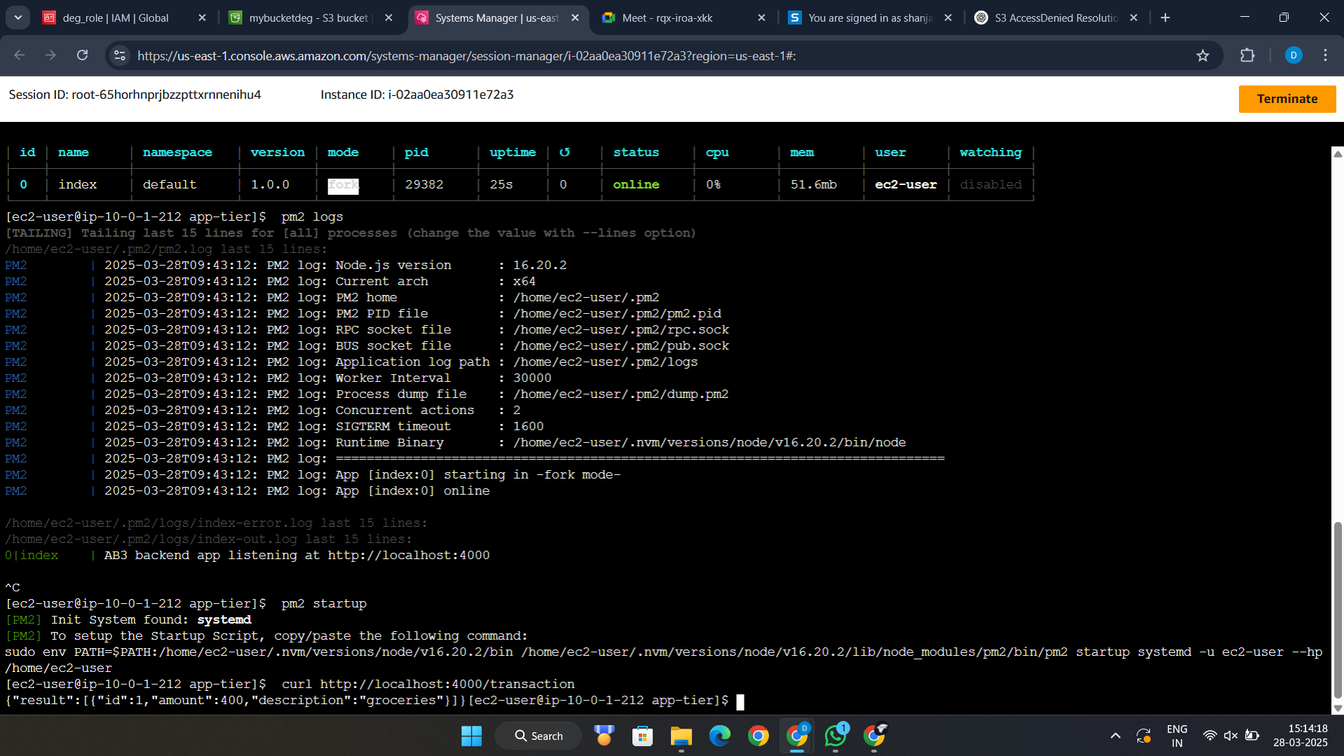
Task: Open File Explorer from taskbar
Action: click(x=681, y=736)
